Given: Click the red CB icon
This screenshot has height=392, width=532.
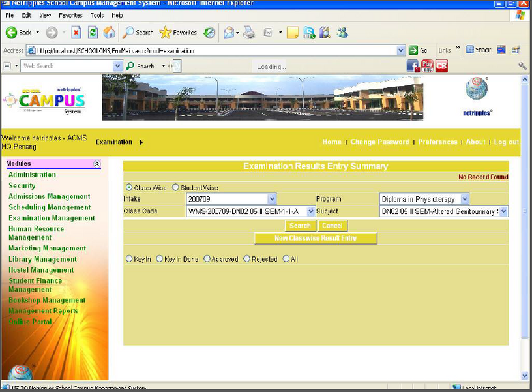Looking at the screenshot, I should click(441, 66).
